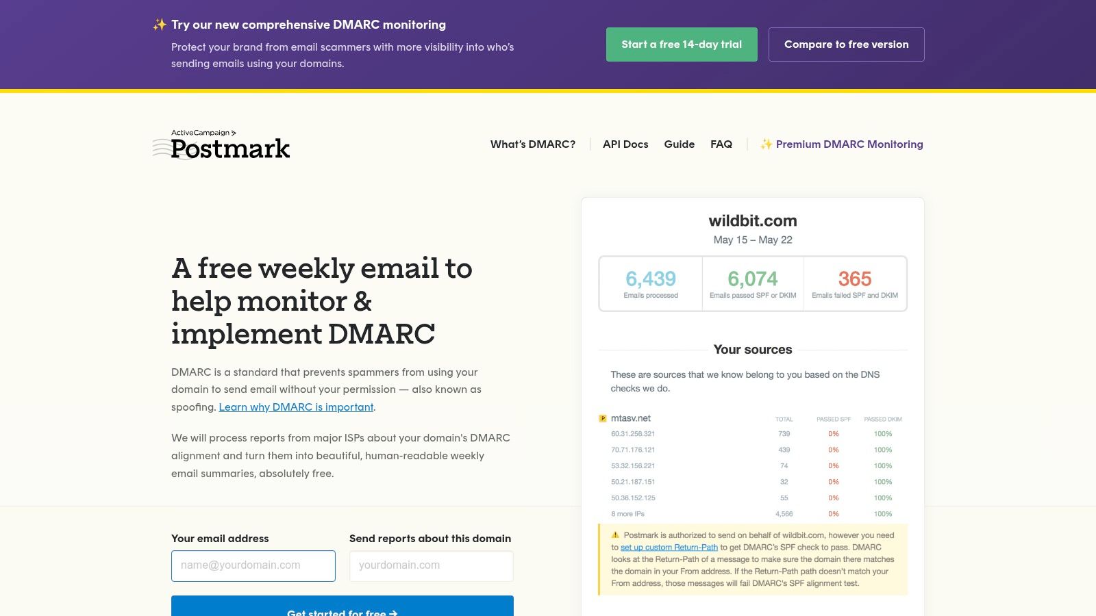Click IP address 53.32.156.221
This screenshot has width=1096, height=616.
633,466
